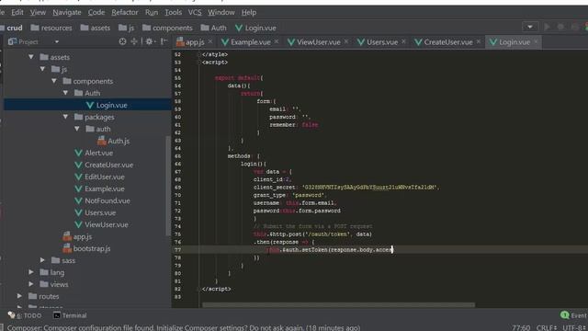588x331 pixels.
Task: Open the TODO tool window
Action: coord(25,315)
